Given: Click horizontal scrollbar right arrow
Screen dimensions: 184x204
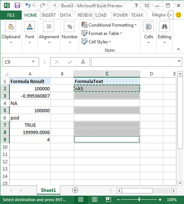Looking at the screenshot, I should 174,191.
